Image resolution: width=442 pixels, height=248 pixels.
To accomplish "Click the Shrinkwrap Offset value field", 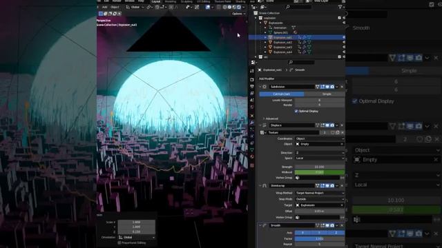I will pyautogui.click(x=320, y=211).
